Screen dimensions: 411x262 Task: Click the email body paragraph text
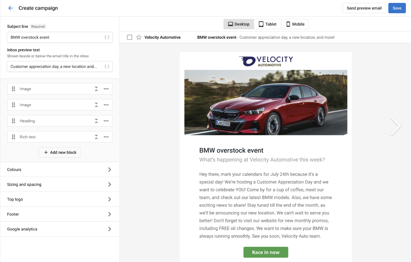[x=266, y=205]
